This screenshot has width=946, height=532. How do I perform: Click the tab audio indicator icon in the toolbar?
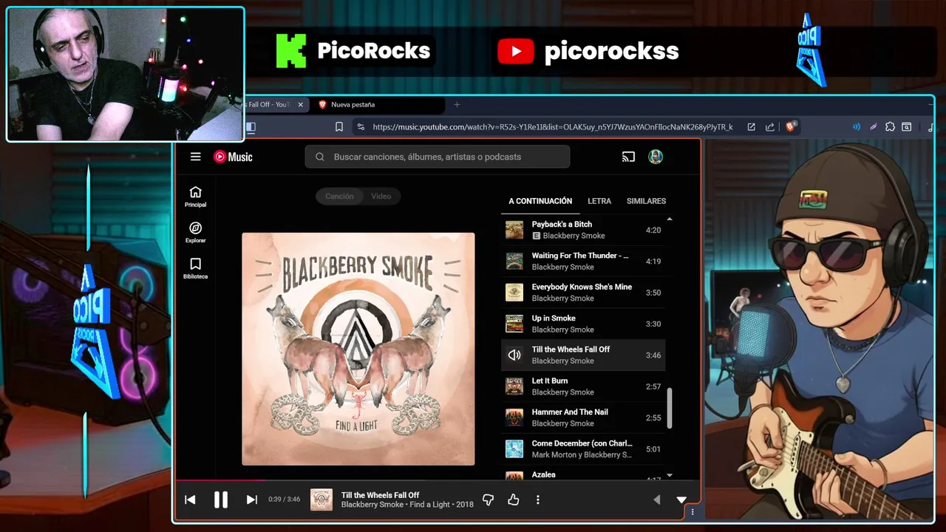[x=856, y=127]
